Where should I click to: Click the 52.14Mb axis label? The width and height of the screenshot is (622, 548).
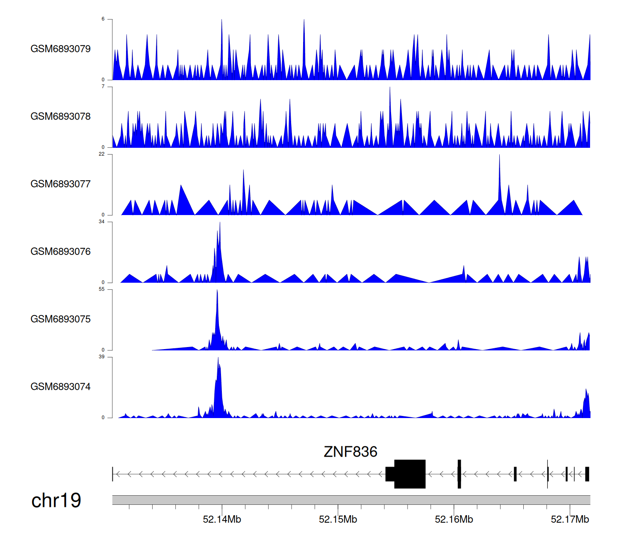point(222,519)
